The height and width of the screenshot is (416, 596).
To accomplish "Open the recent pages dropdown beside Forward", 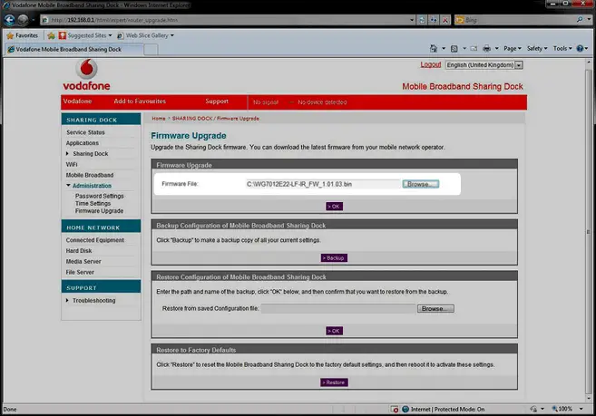I will 34,20.
